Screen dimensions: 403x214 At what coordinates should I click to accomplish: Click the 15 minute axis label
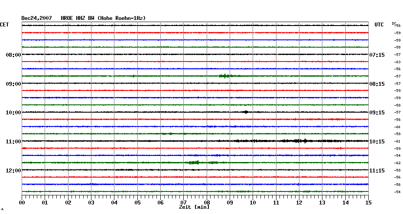point(369,203)
